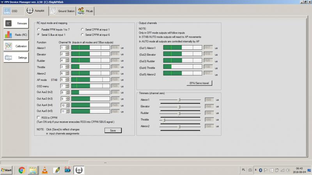Enable RSSI in CPPM checkbox

38,117
